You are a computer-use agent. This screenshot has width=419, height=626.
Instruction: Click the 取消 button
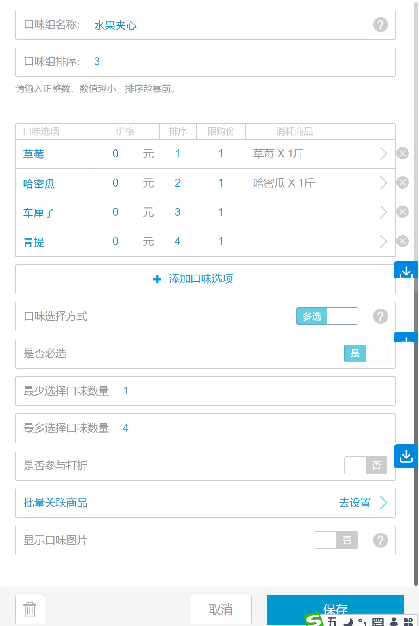pos(221,609)
